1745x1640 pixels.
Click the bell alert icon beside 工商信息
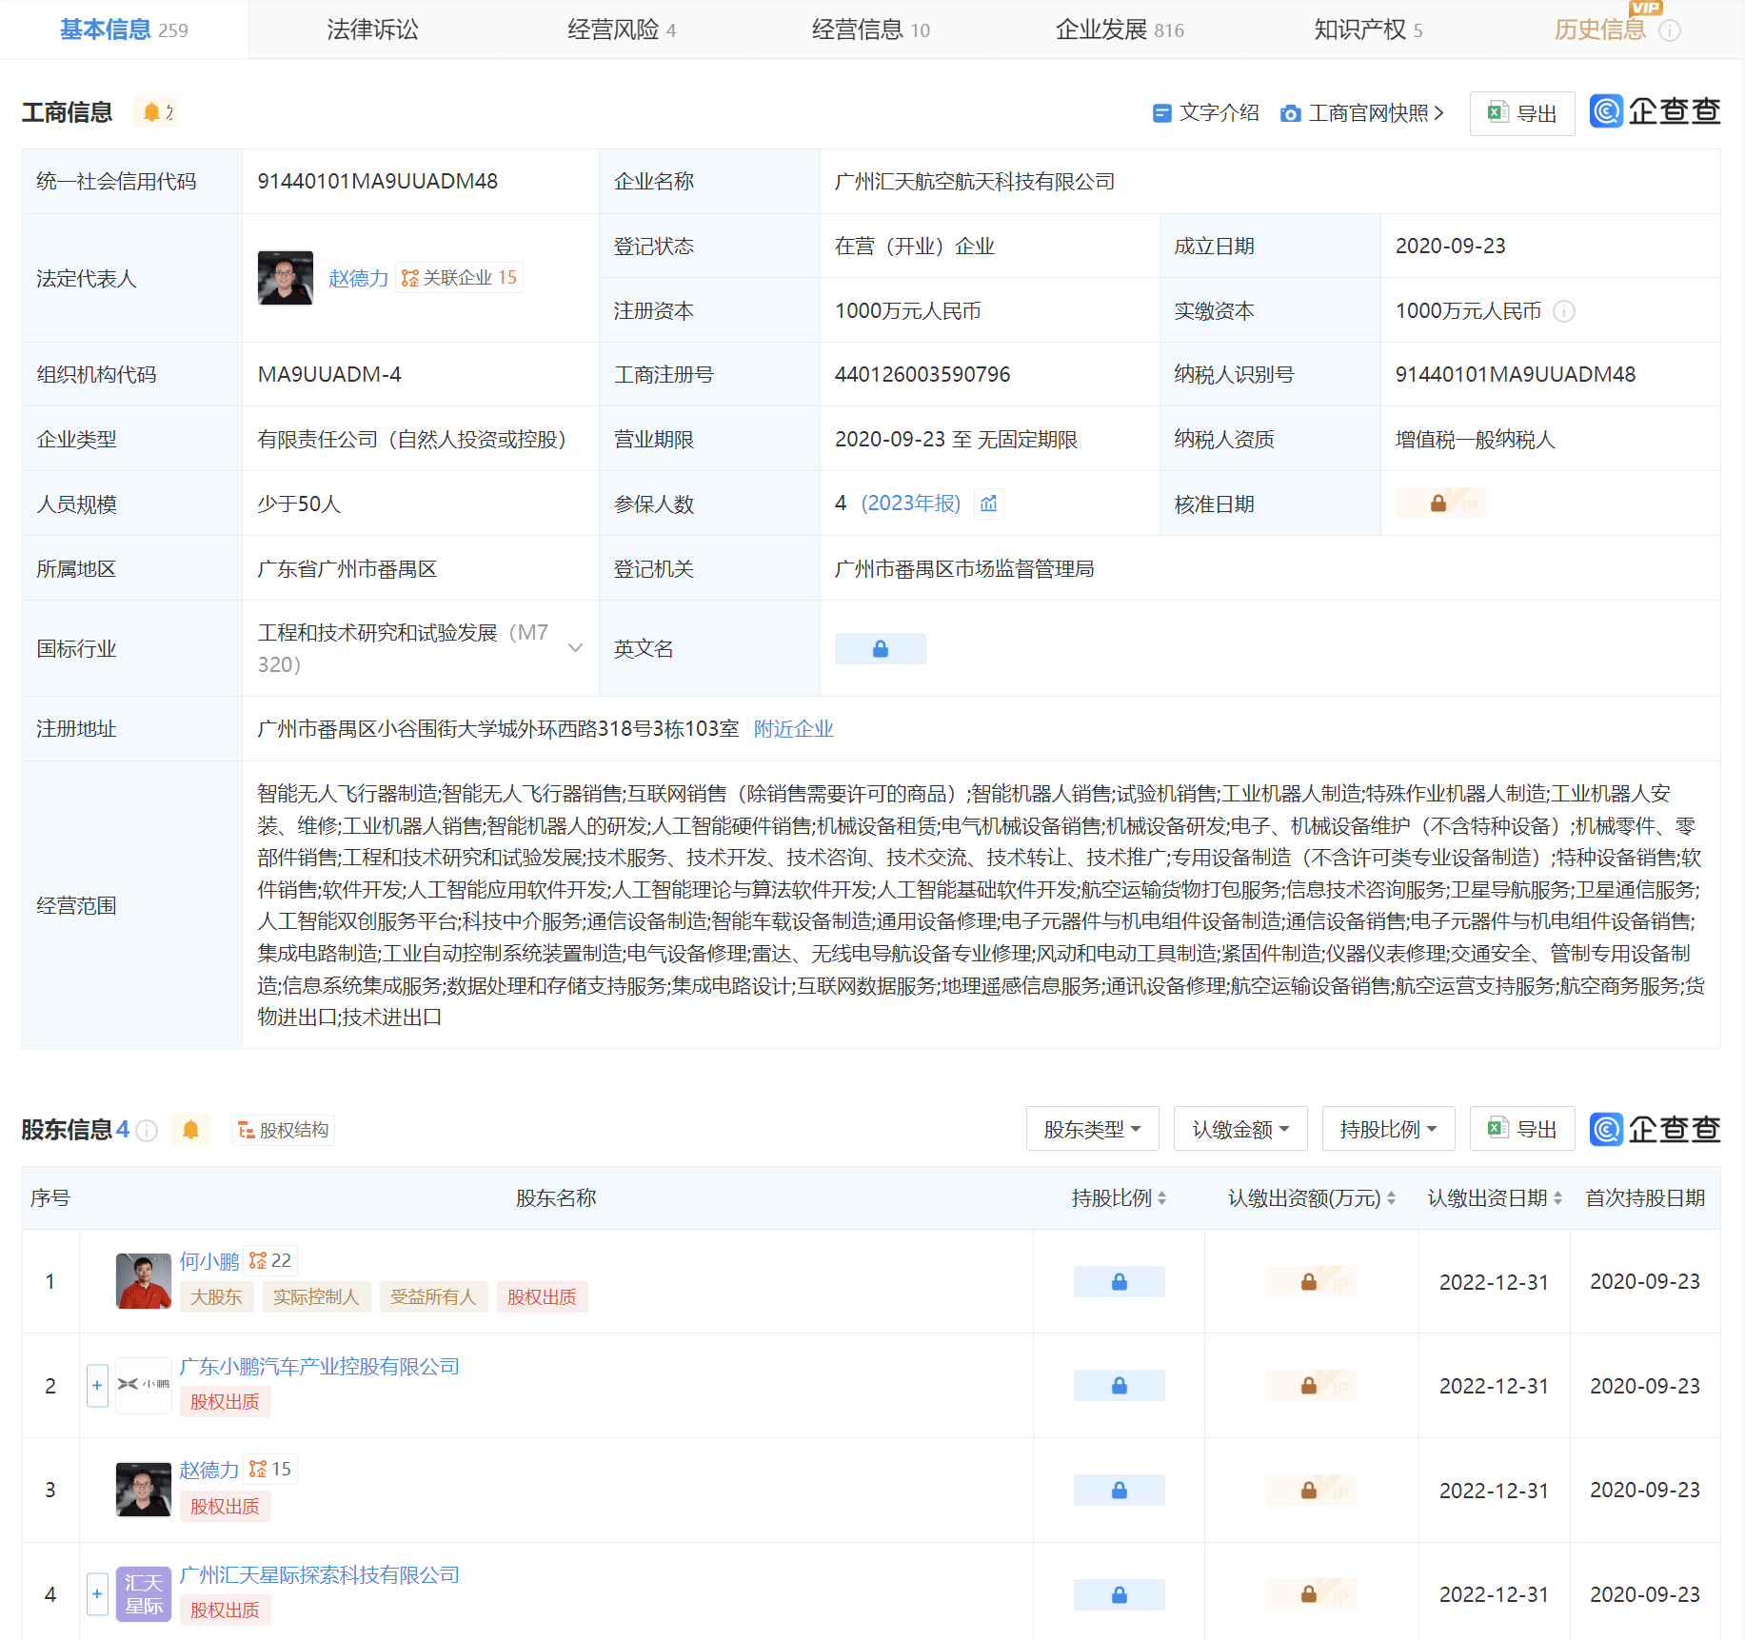[x=151, y=112]
